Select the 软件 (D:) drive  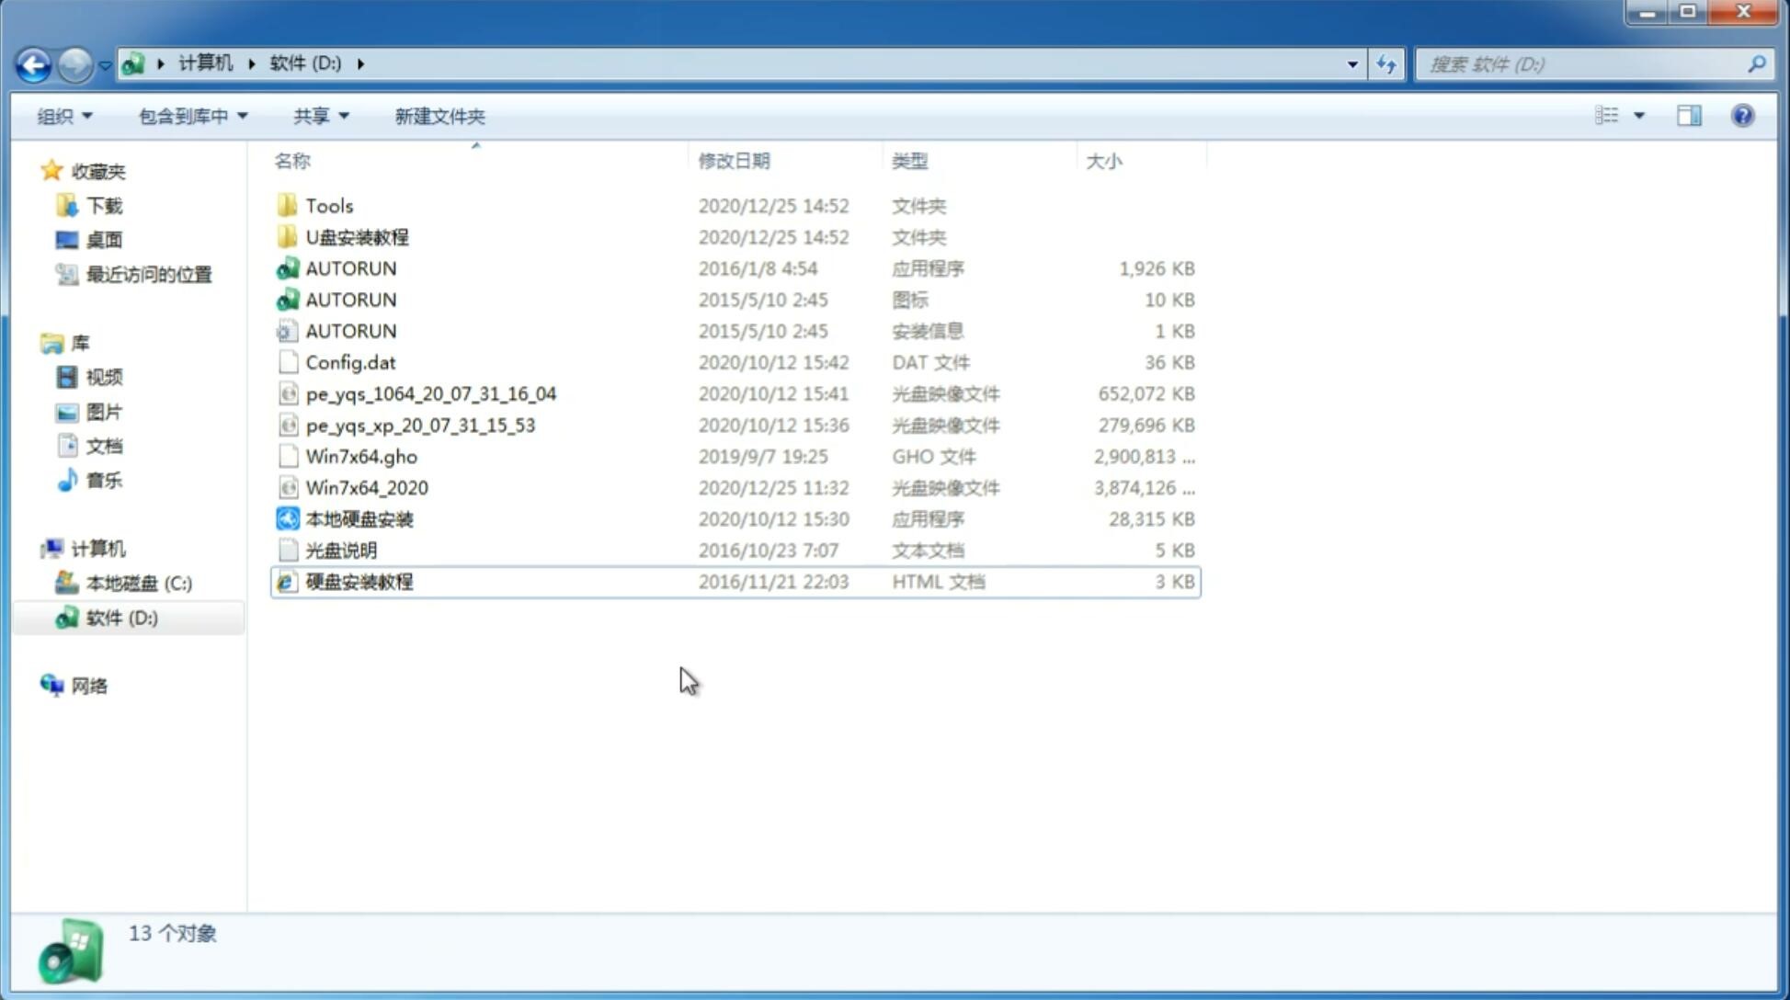coord(120,617)
